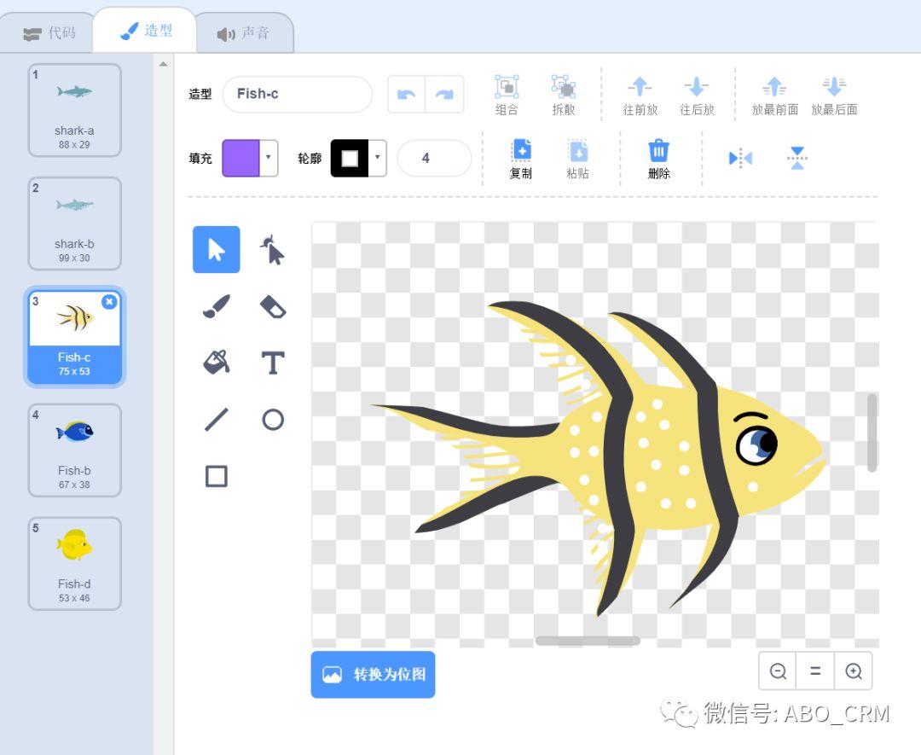921x755 pixels.
Task: Switch to the 代码 (Code) tab
Action: [49, 33]
